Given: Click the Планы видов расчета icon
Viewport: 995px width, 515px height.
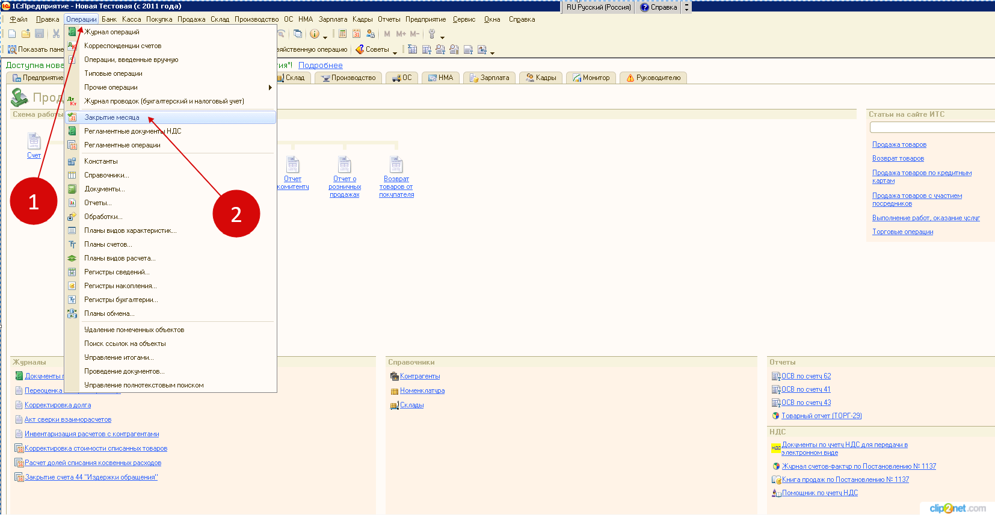Looking at the screenshot, I should 72,258.
